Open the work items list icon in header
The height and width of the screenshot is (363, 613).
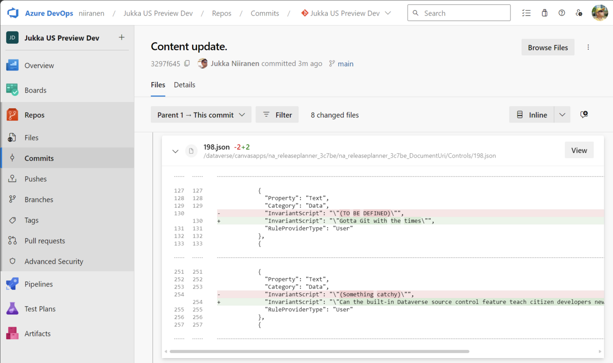click(x=526, y=13)
